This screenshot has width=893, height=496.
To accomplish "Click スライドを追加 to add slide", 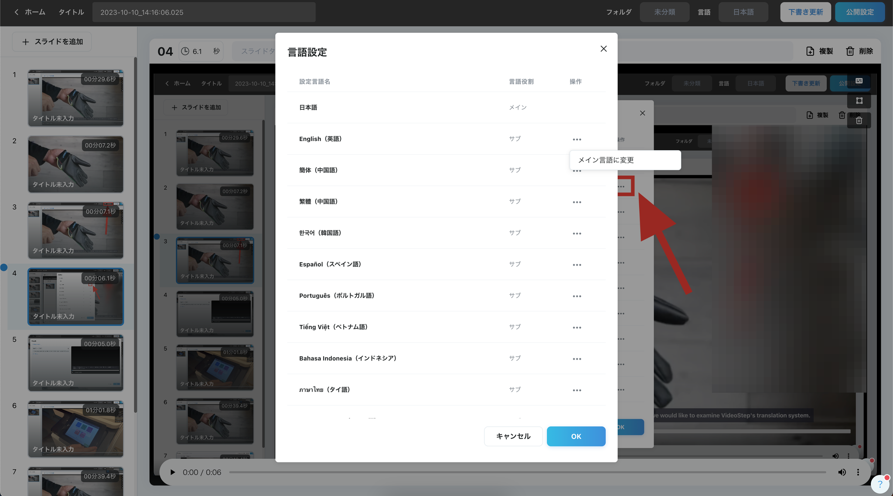I will tap(52, 42).
